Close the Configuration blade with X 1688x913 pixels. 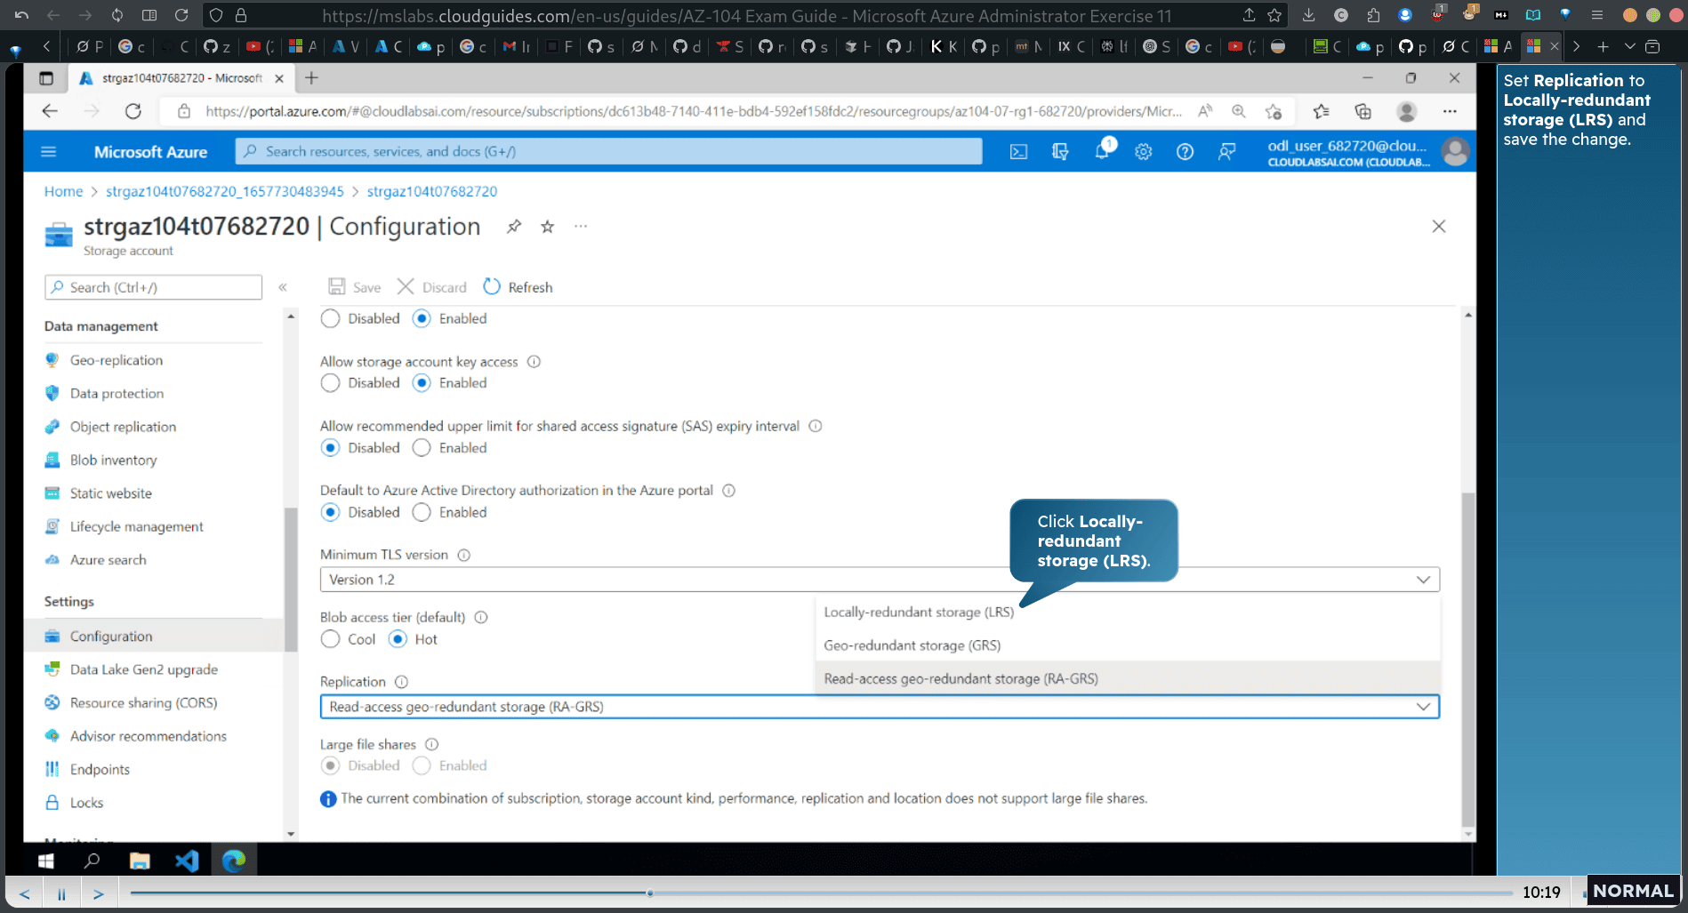click(1439, 227)
